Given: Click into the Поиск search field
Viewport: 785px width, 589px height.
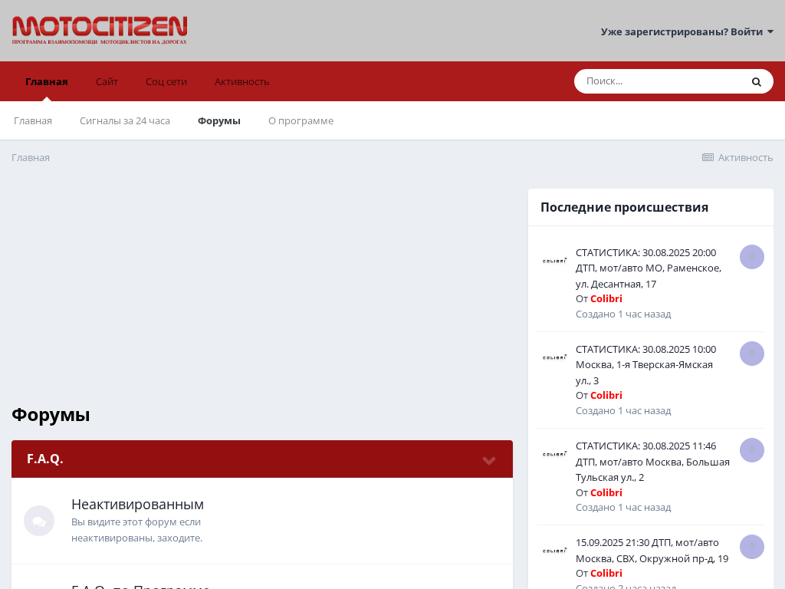Looking at the screenshot, I should pyautogui.click(x=659, y=81).
